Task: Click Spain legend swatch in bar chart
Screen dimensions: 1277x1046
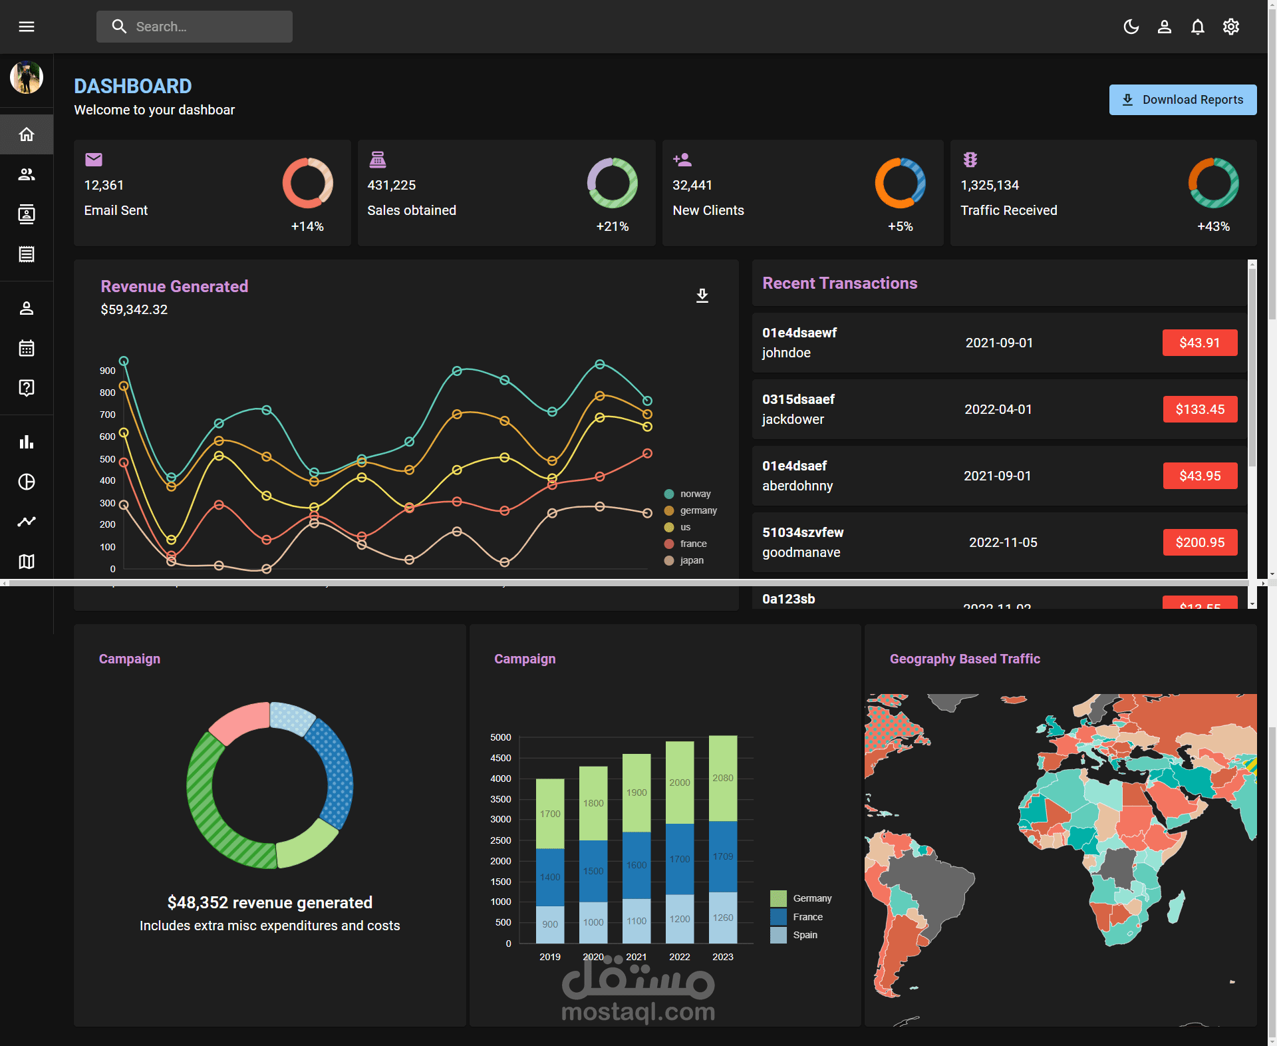Action: pyautogui.click(x=778, y=935)
